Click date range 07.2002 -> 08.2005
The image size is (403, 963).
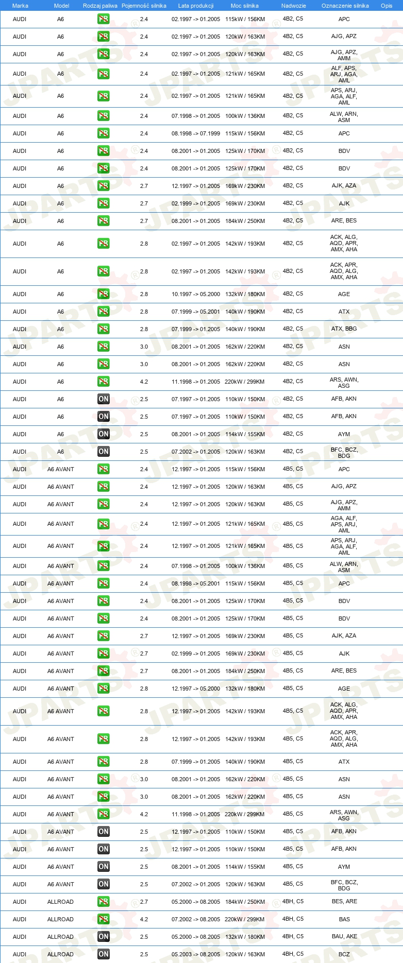196,919
